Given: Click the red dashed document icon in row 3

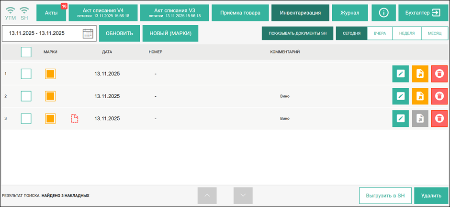Looking at the screenshot, I should 74,118.
